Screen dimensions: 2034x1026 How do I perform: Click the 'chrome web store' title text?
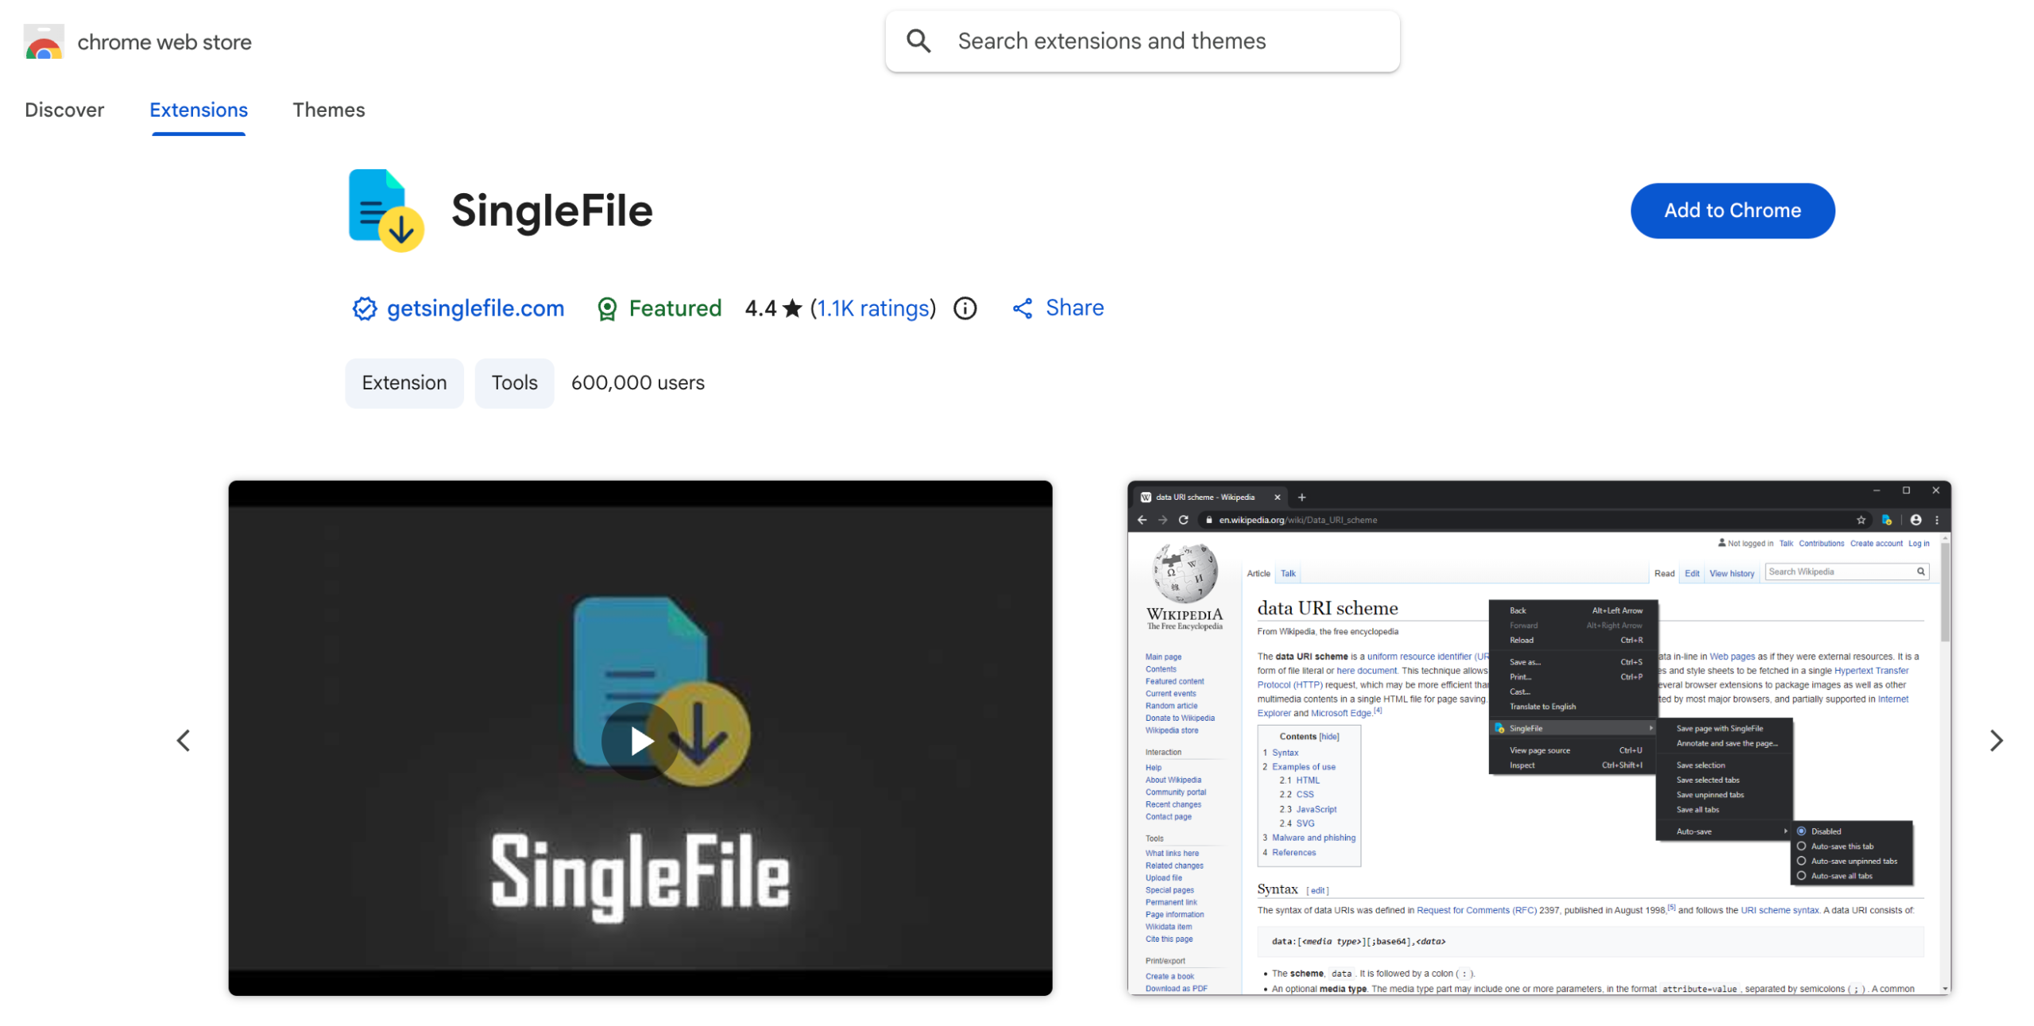point(164,42)
